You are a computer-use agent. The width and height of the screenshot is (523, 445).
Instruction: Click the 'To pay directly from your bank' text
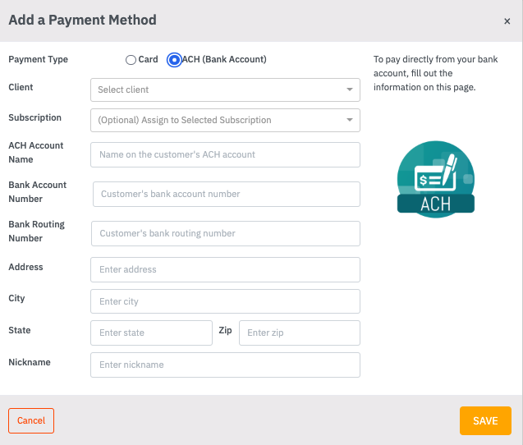436,59
